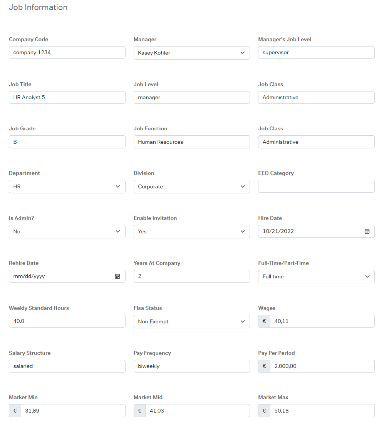Click the Company Code input field
Viewport: 389px width, 421px height.
point(67,53)
